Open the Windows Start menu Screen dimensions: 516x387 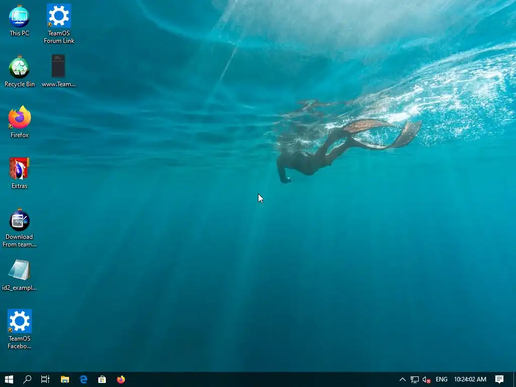(x=9, y=379)
